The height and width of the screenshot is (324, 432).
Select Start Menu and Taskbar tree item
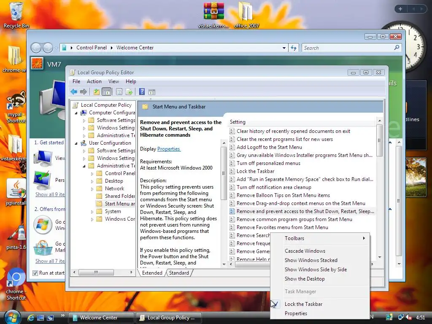pyautogui.click(x=116, y=204)
